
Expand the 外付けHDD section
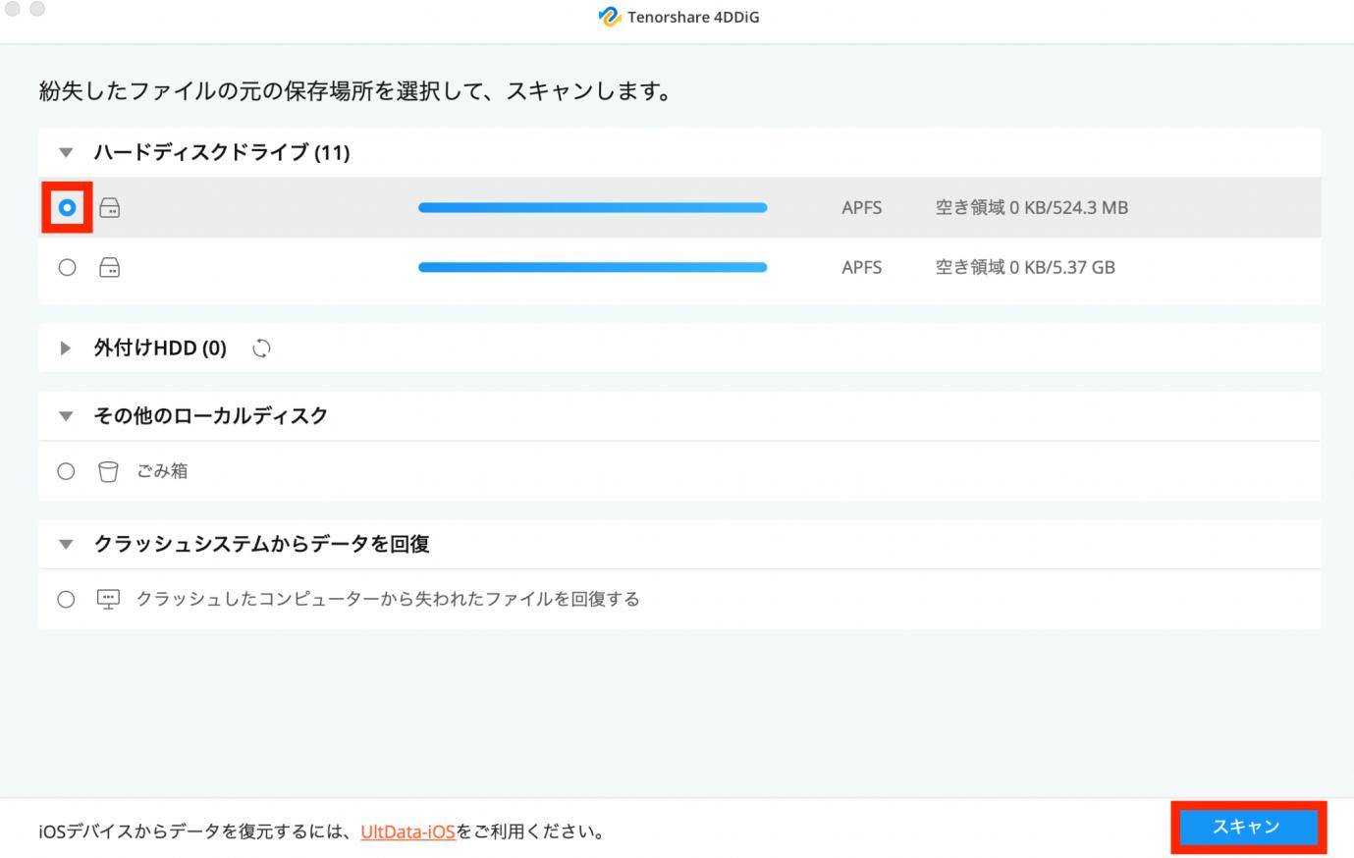[65, 348]
